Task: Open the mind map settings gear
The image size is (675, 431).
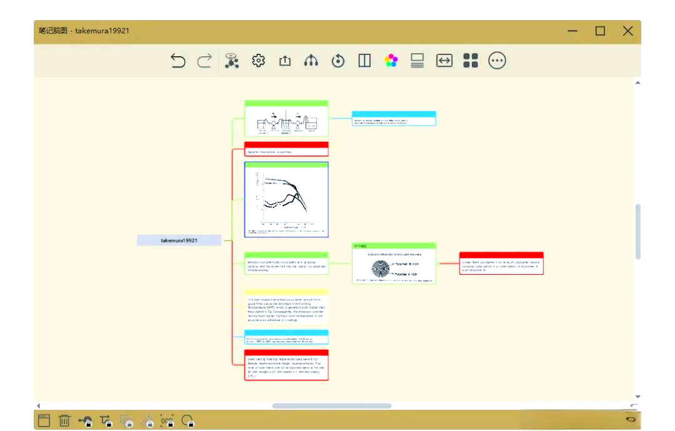Action: coord(258,61)
